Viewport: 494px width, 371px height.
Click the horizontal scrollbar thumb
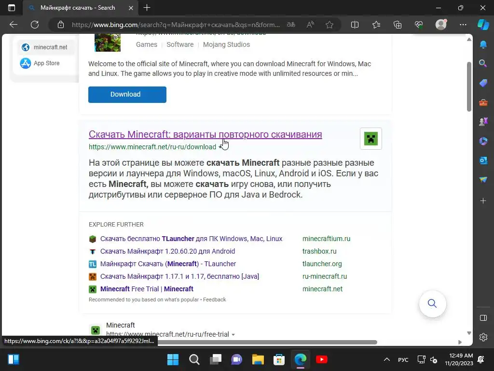(267, 342)
